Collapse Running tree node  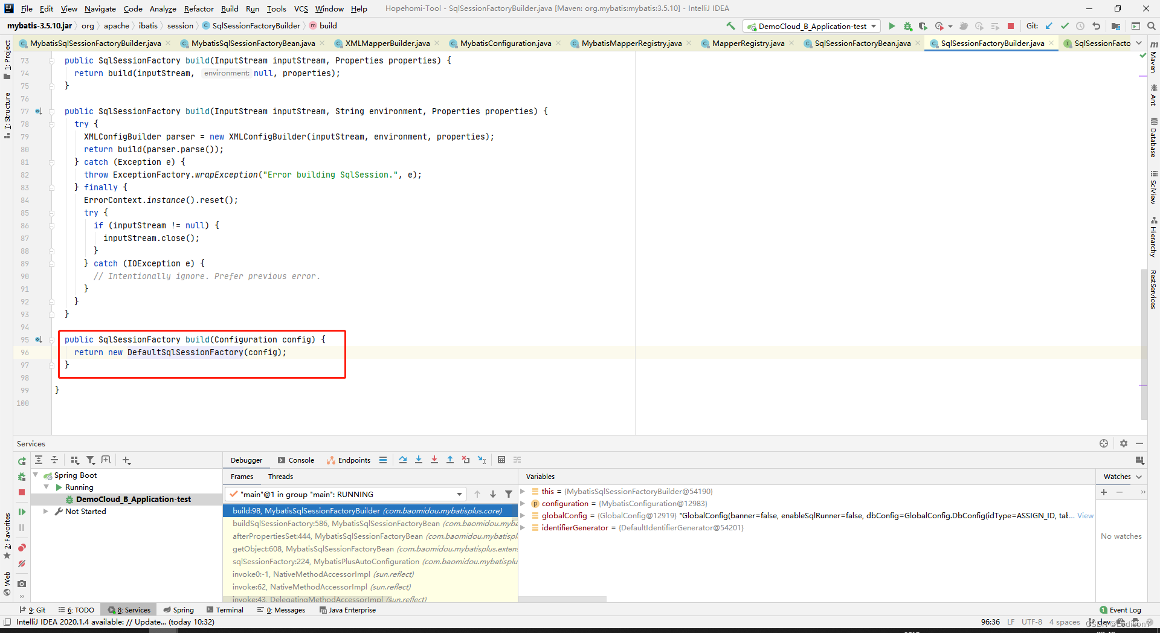(47, 487)
